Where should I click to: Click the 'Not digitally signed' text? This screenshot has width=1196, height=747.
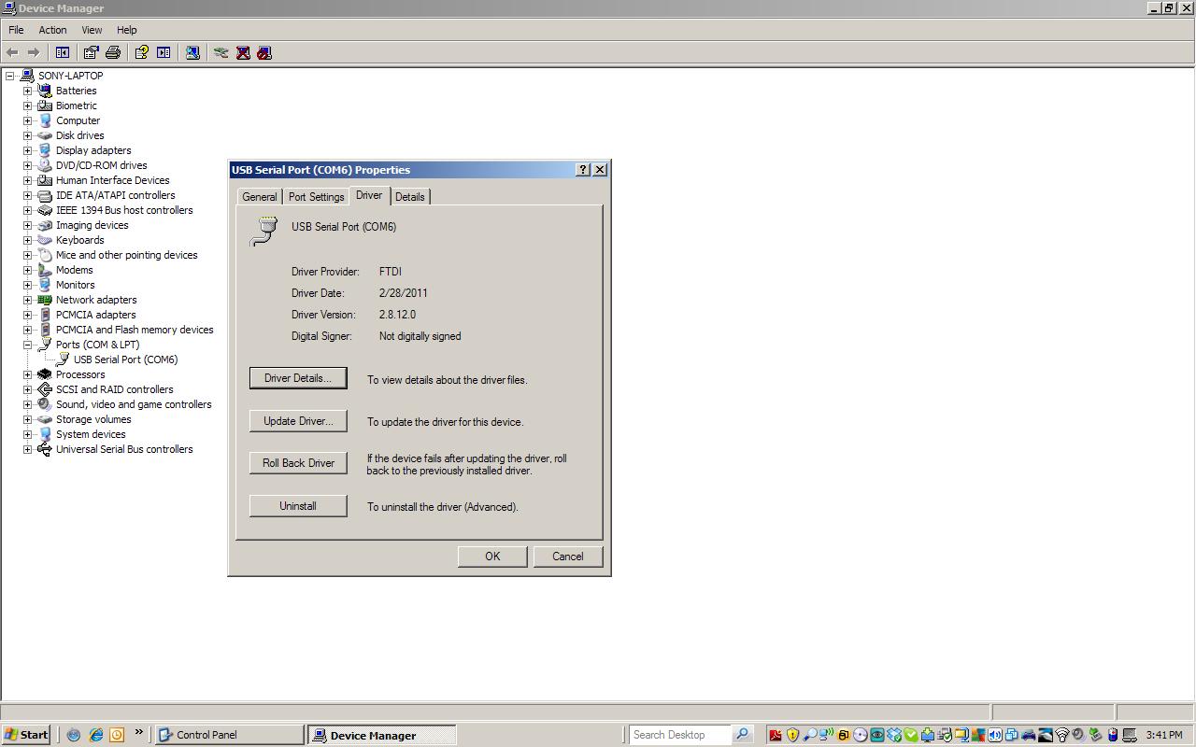(x=420, y=336)
